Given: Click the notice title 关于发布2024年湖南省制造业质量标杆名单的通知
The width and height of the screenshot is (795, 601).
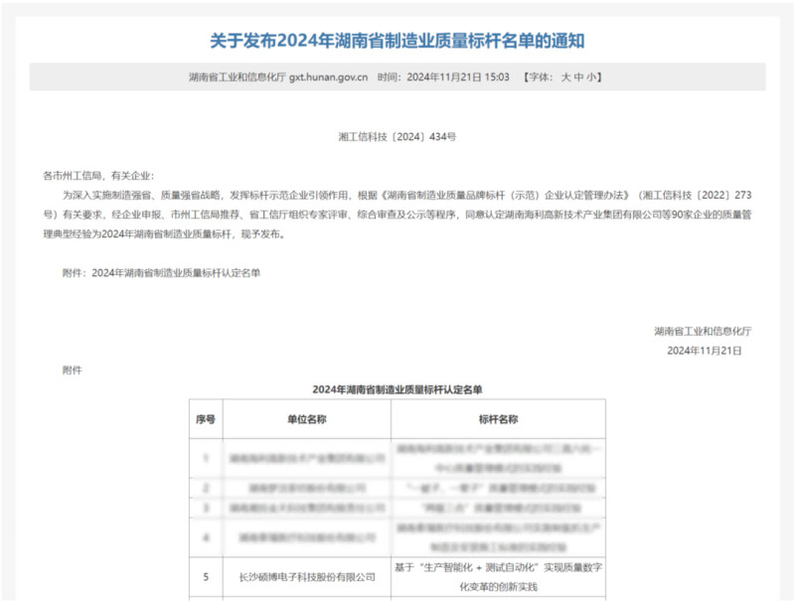Looking at the screenshot, I should point(397,38).
